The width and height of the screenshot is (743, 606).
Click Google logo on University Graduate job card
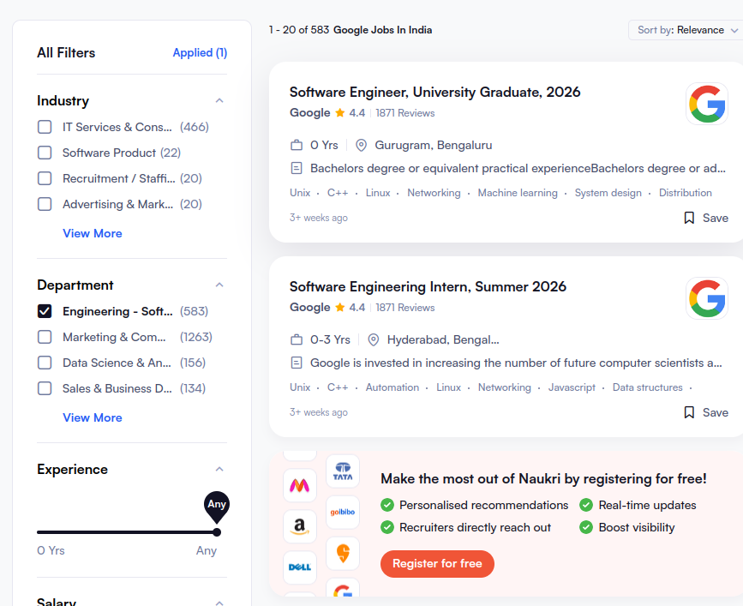point(706,104)
